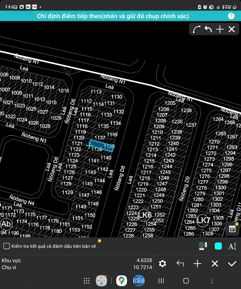Open the gear settings in the bottom bar

coord(162,264)
